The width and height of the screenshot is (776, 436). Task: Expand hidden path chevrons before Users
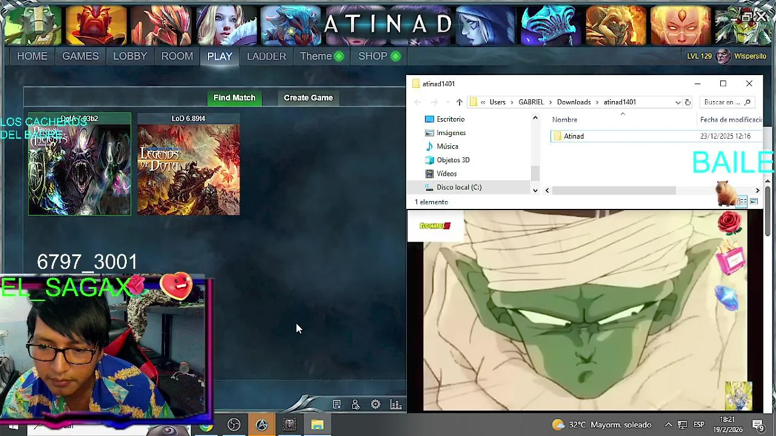[483, 102]
